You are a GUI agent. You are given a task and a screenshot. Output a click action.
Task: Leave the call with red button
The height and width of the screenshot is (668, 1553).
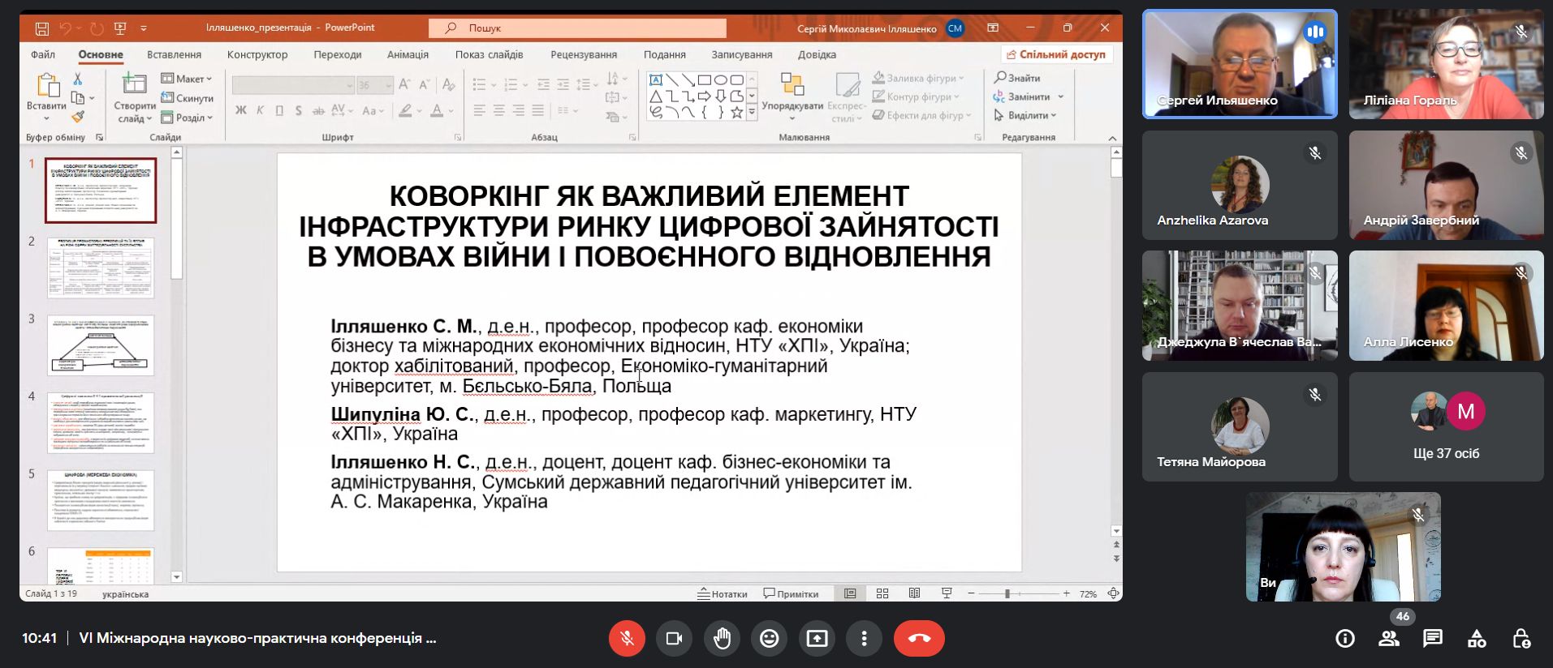[x=919, y=639]
